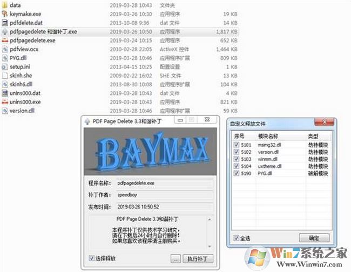This screenshot has height=272, width=351.
Task: Click the version.dll file icon
Action: click(x=5, y=111)
